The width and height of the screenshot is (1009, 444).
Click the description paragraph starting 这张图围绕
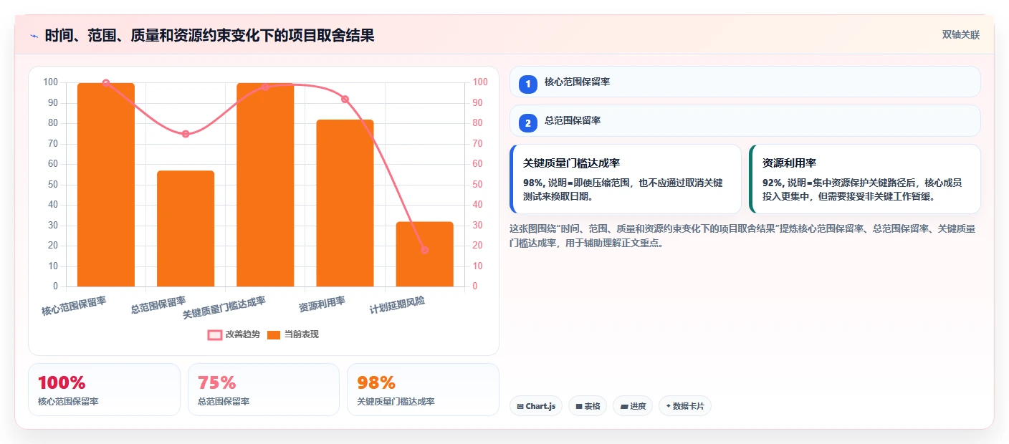pos(742,236)
